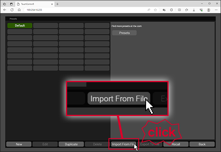Image resolution: width=221 pixels, height=152 pixels.
Task: Select the Default preset slot
Action: pyautogui.click(x=20, y=25)
